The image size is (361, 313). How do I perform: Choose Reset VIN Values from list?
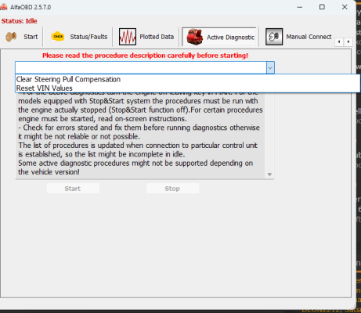pyautogui.click(x=45, y=88)
